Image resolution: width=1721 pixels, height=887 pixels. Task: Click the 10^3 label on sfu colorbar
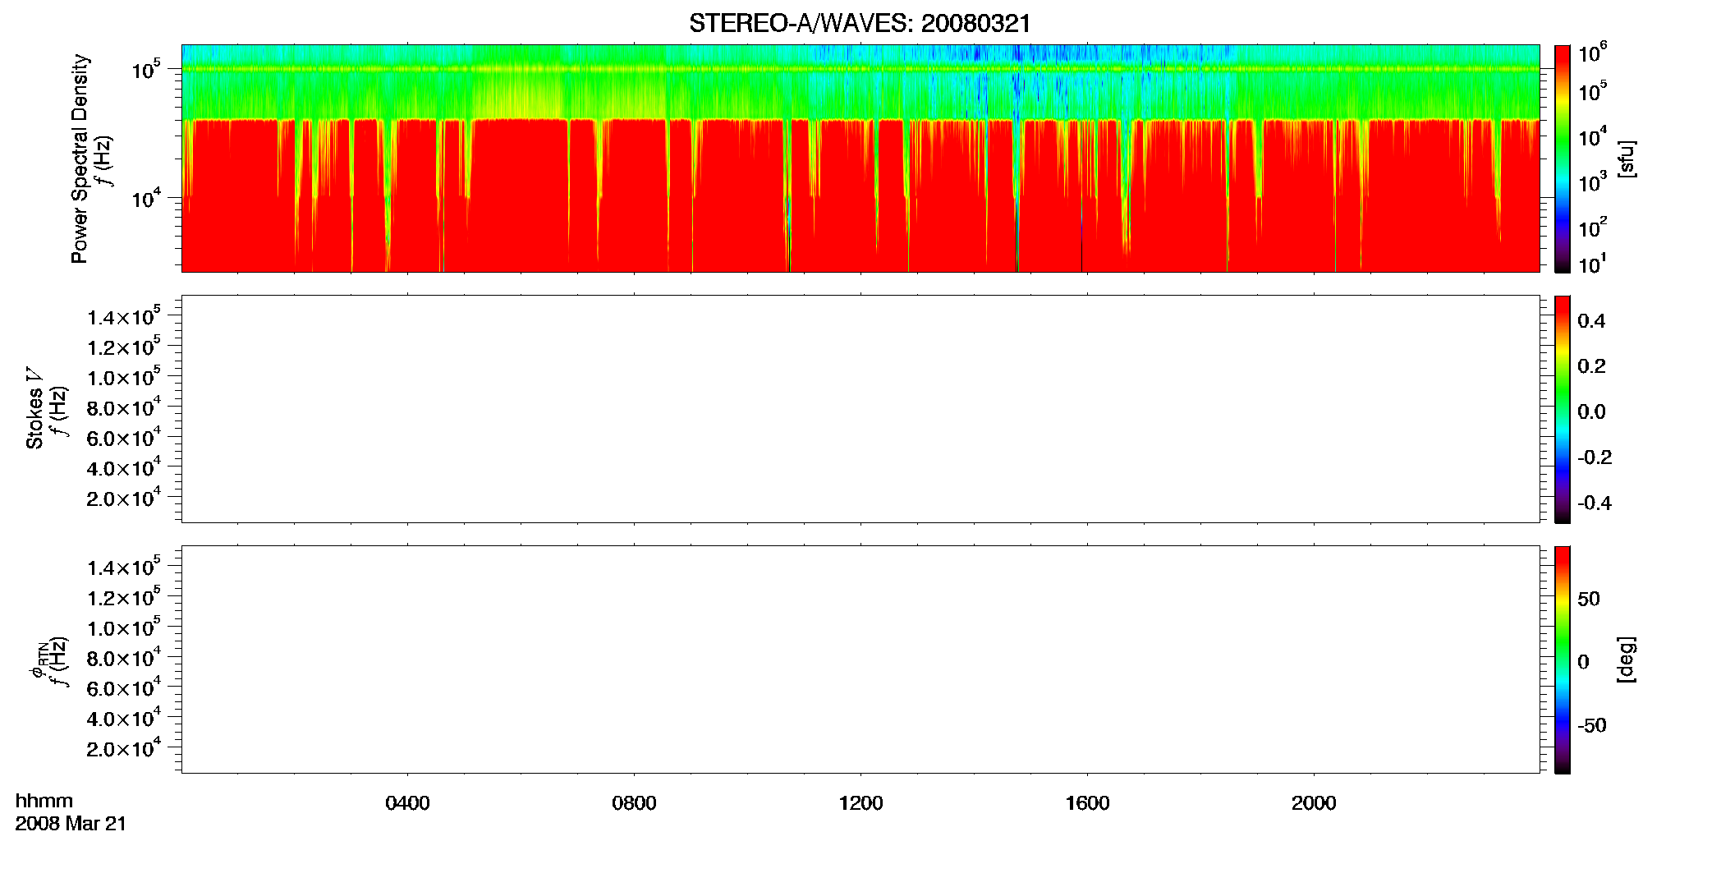click(1592, 182)
